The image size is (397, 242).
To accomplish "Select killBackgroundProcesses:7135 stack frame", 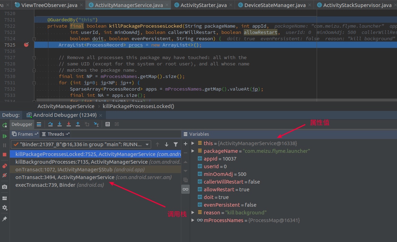I will pyautogui.click(x=95, y=162).
